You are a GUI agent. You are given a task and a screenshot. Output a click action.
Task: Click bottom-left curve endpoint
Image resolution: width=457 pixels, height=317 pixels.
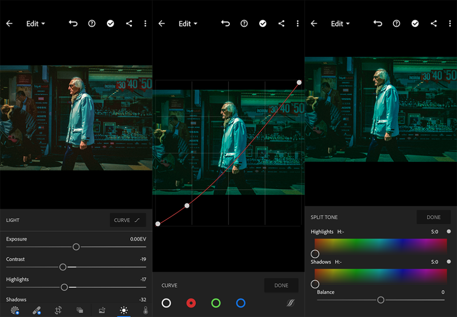[158, 224]
